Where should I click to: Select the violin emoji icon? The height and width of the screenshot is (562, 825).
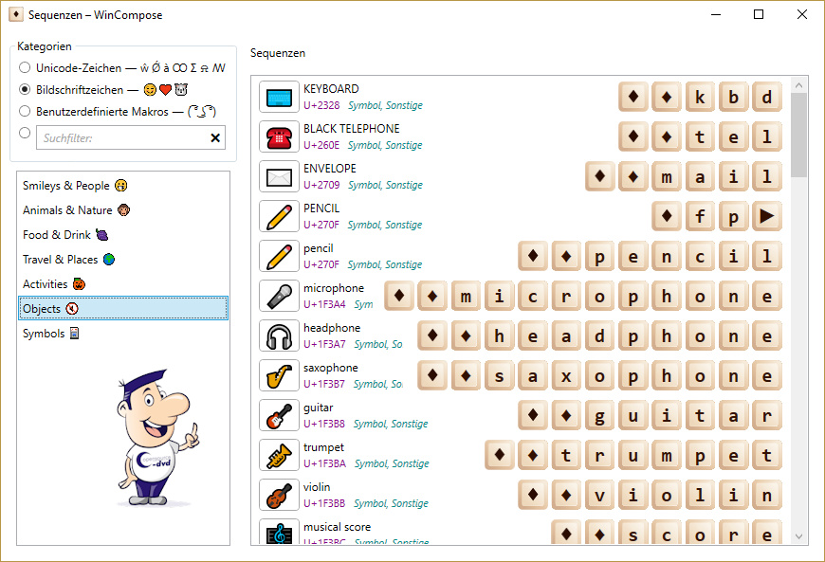click(279, 496)
